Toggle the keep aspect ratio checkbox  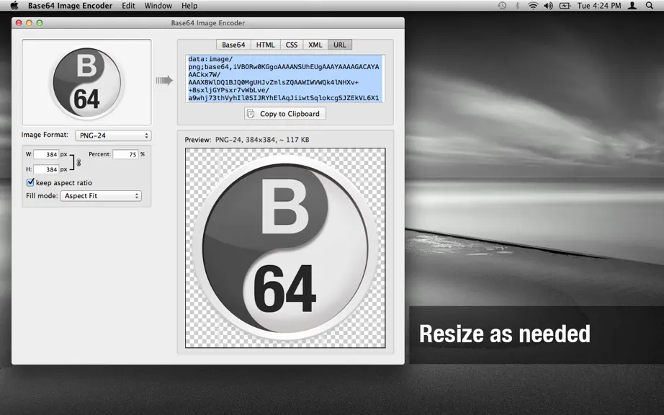[x=30, y=182]
